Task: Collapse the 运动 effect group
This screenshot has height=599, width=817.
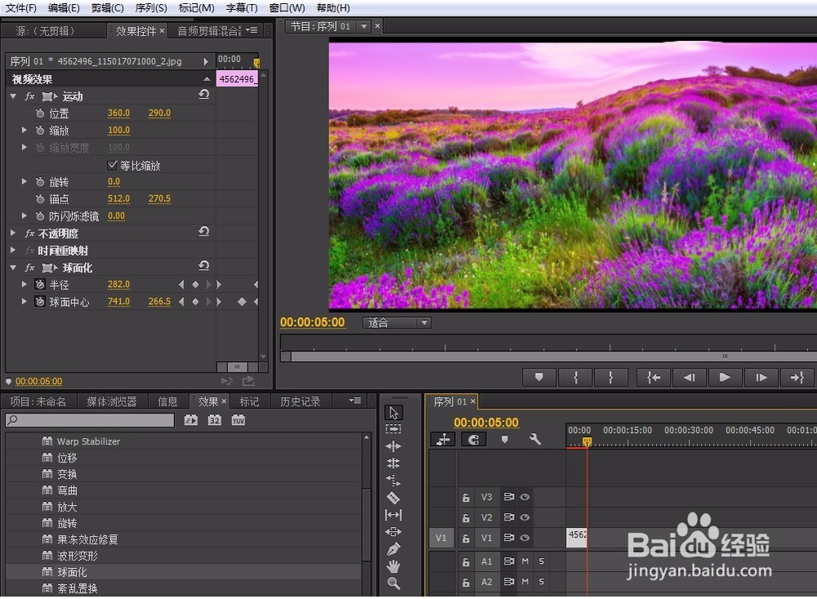Action: point(13,96)
